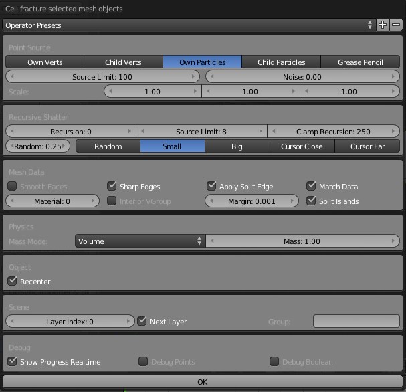The image size is (406, 392).
Task: Uncheck Show Progress Realtime
Action: [x=12, y=362]
